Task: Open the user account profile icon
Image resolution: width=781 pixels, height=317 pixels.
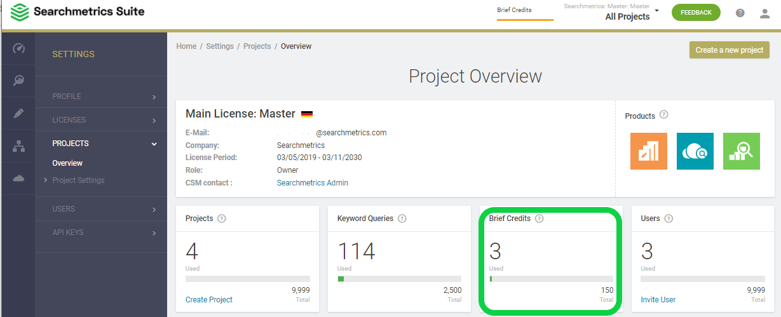Action: [x=765, y=13]
